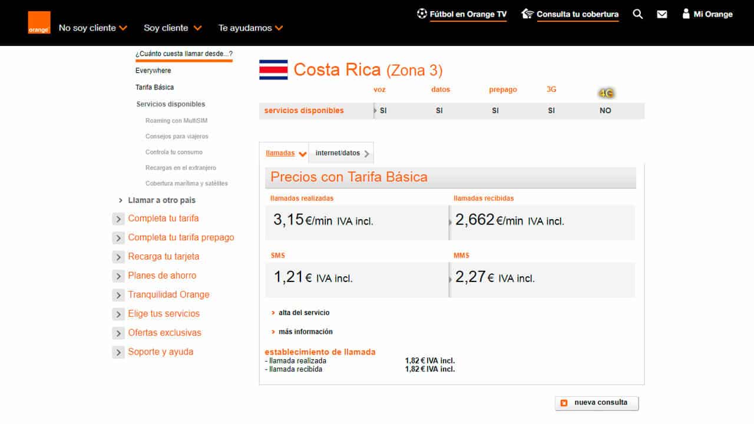Expand the Soporte y ayuda arrow

click(118, 353)
